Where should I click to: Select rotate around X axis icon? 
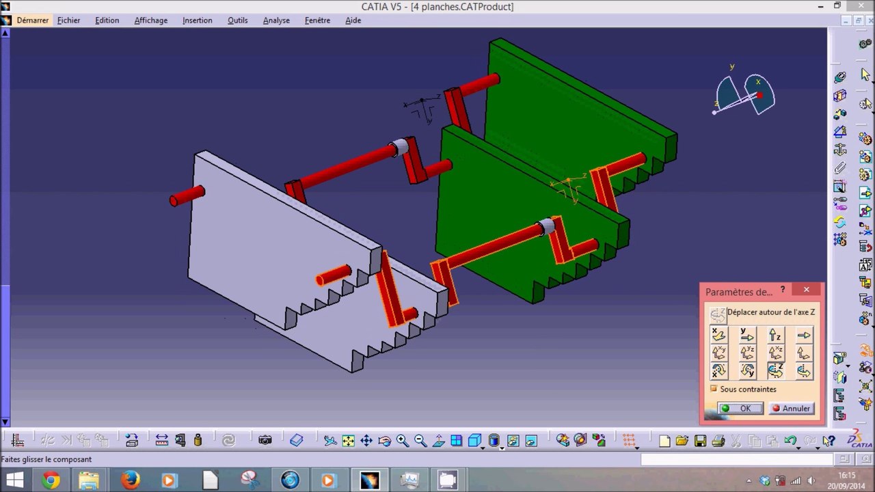pos(718,370)
